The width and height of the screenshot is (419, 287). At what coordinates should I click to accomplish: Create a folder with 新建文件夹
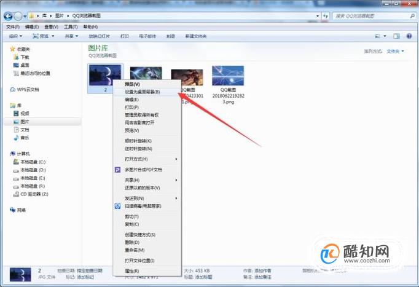[x=196, y=36]
